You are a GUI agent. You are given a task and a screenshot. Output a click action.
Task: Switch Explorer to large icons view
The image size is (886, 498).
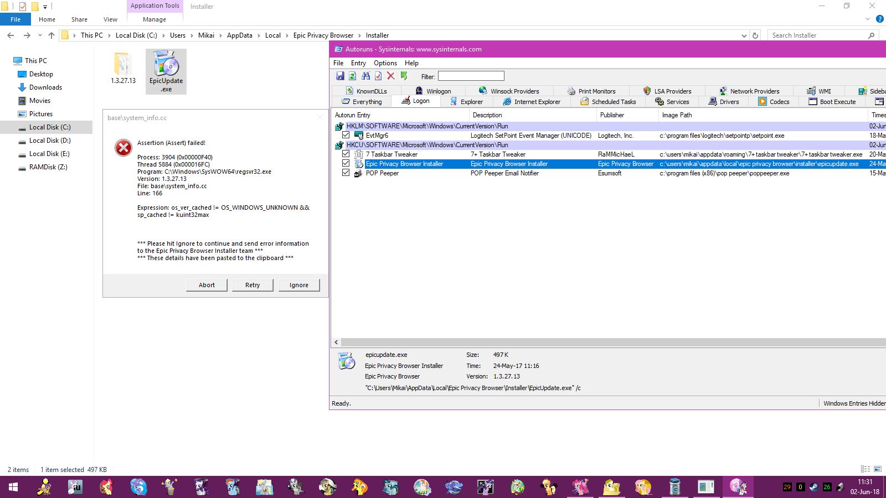coord(878,469)
